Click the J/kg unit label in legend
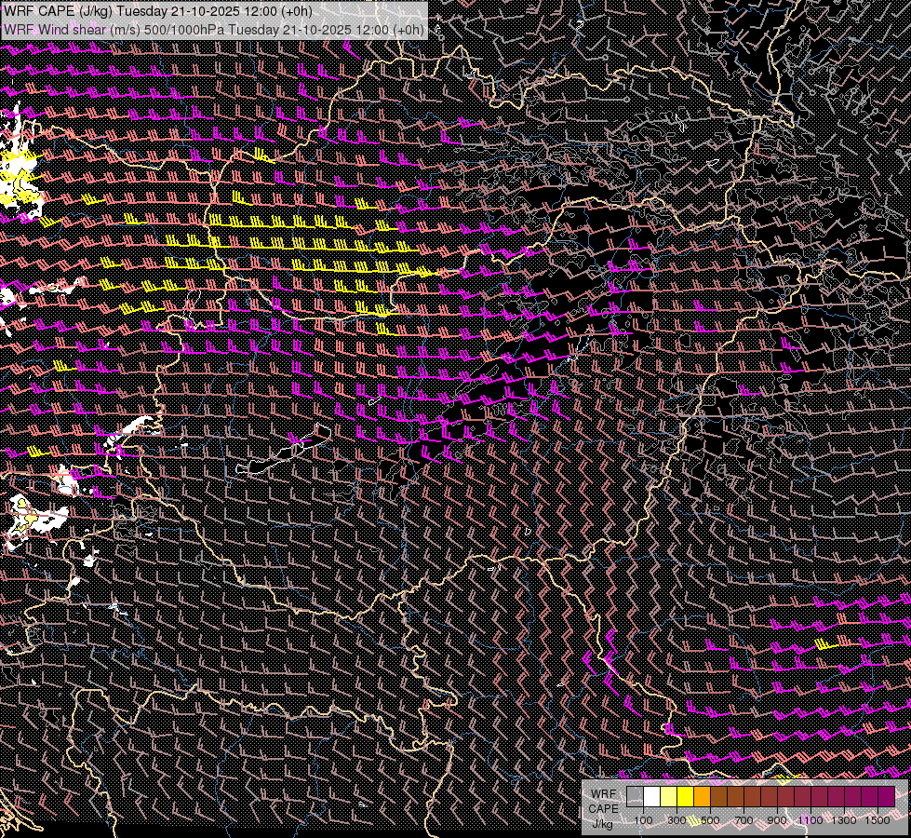 (x=602, y=824)
